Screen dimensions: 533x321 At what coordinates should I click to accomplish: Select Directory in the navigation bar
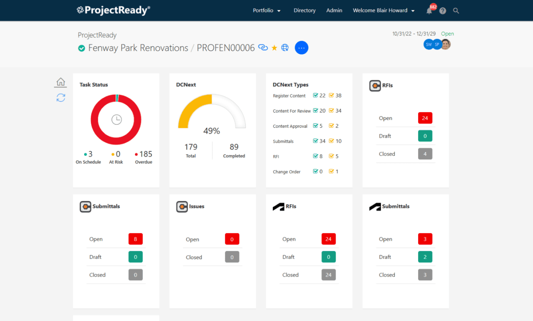pos(304,10)
